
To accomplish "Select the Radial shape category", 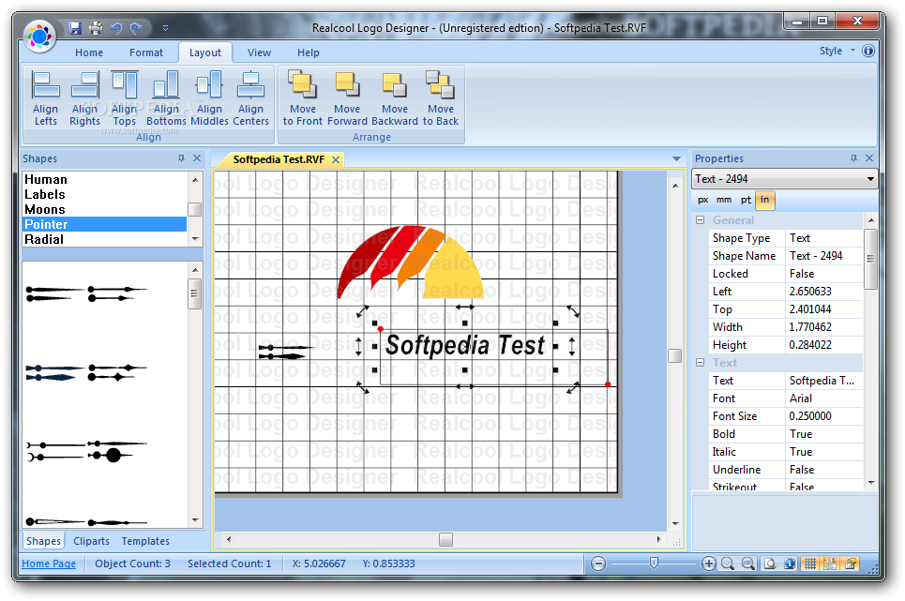I will pos(104,239).
